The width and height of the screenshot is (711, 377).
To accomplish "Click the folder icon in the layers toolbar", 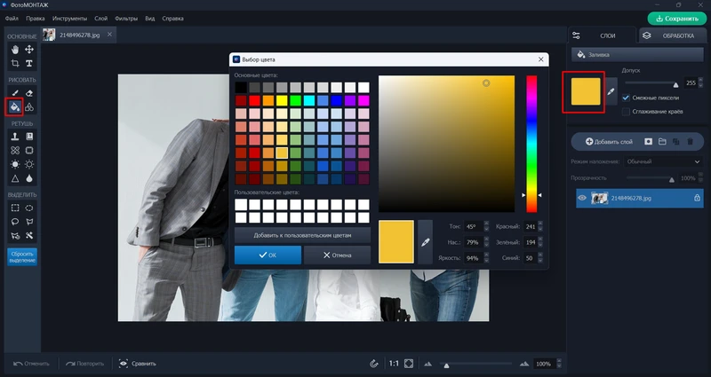I will click(x=662, y=142).
